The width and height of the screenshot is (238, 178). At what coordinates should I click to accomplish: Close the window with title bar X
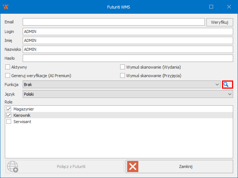228,7
